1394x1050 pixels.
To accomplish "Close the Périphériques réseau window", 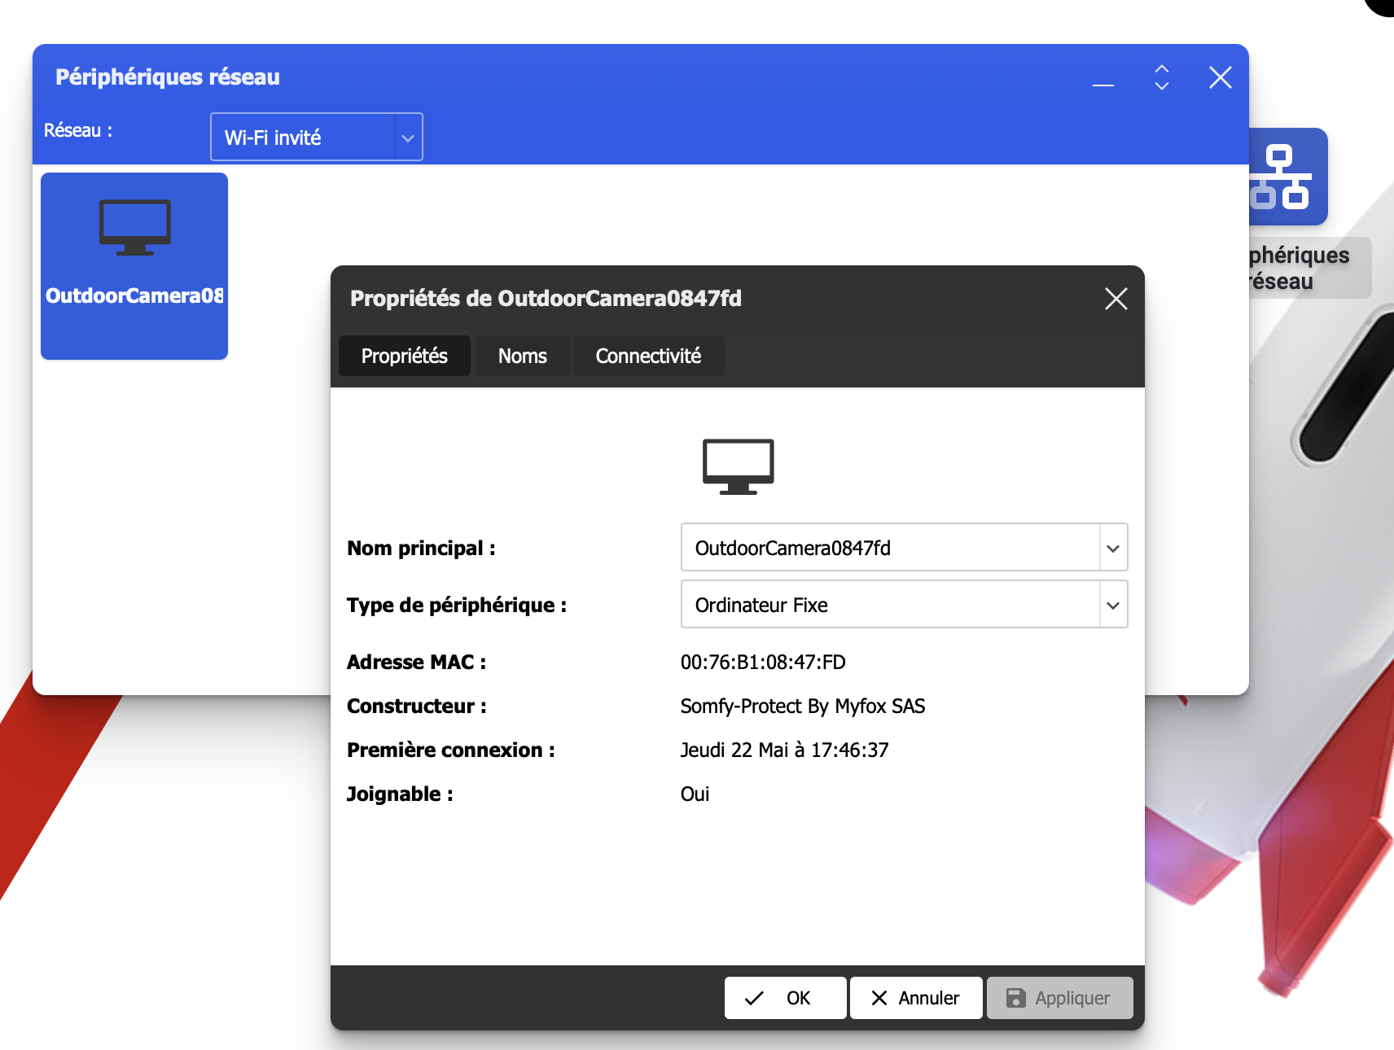I will point(1220,77).
